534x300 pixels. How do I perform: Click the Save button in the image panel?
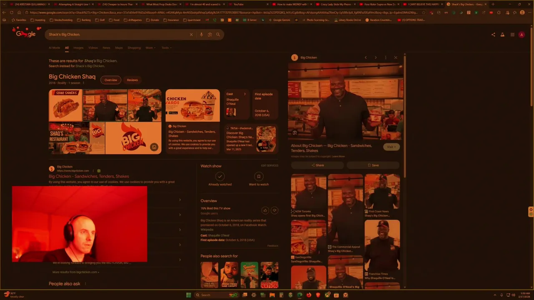(x=373, y=165)
